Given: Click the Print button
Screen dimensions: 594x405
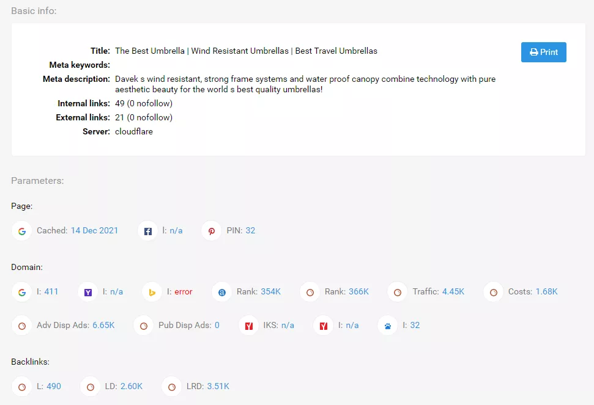Looking at the screenshot, I should click(543, 52).
